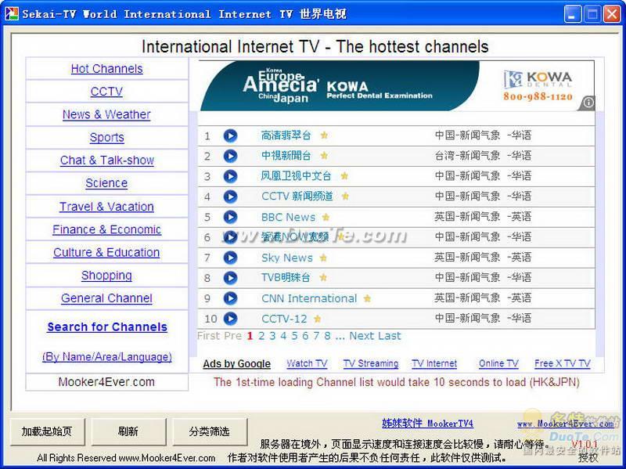Screen dimensions: 626x469
Task: Open the CNN International name link
Action: tap(309, 298)
